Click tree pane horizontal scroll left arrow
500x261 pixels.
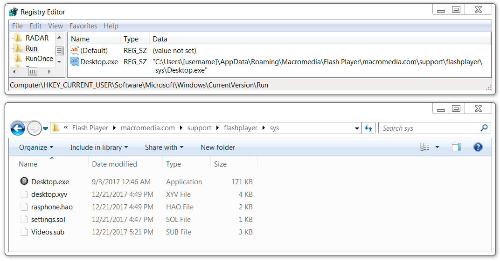(x=14, y=72)
